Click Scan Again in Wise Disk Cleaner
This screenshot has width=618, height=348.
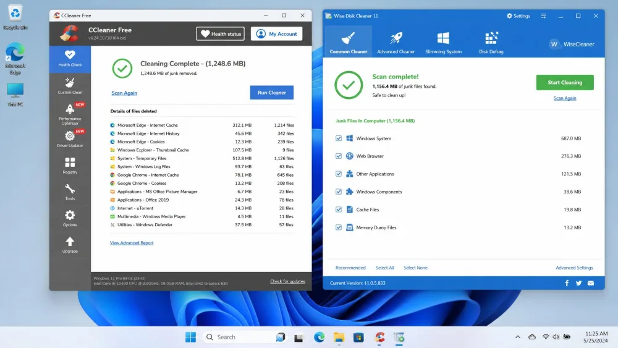click(x=565, y=98)
